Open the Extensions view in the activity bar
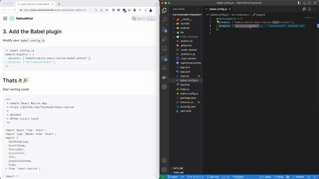 coord(164,59)
